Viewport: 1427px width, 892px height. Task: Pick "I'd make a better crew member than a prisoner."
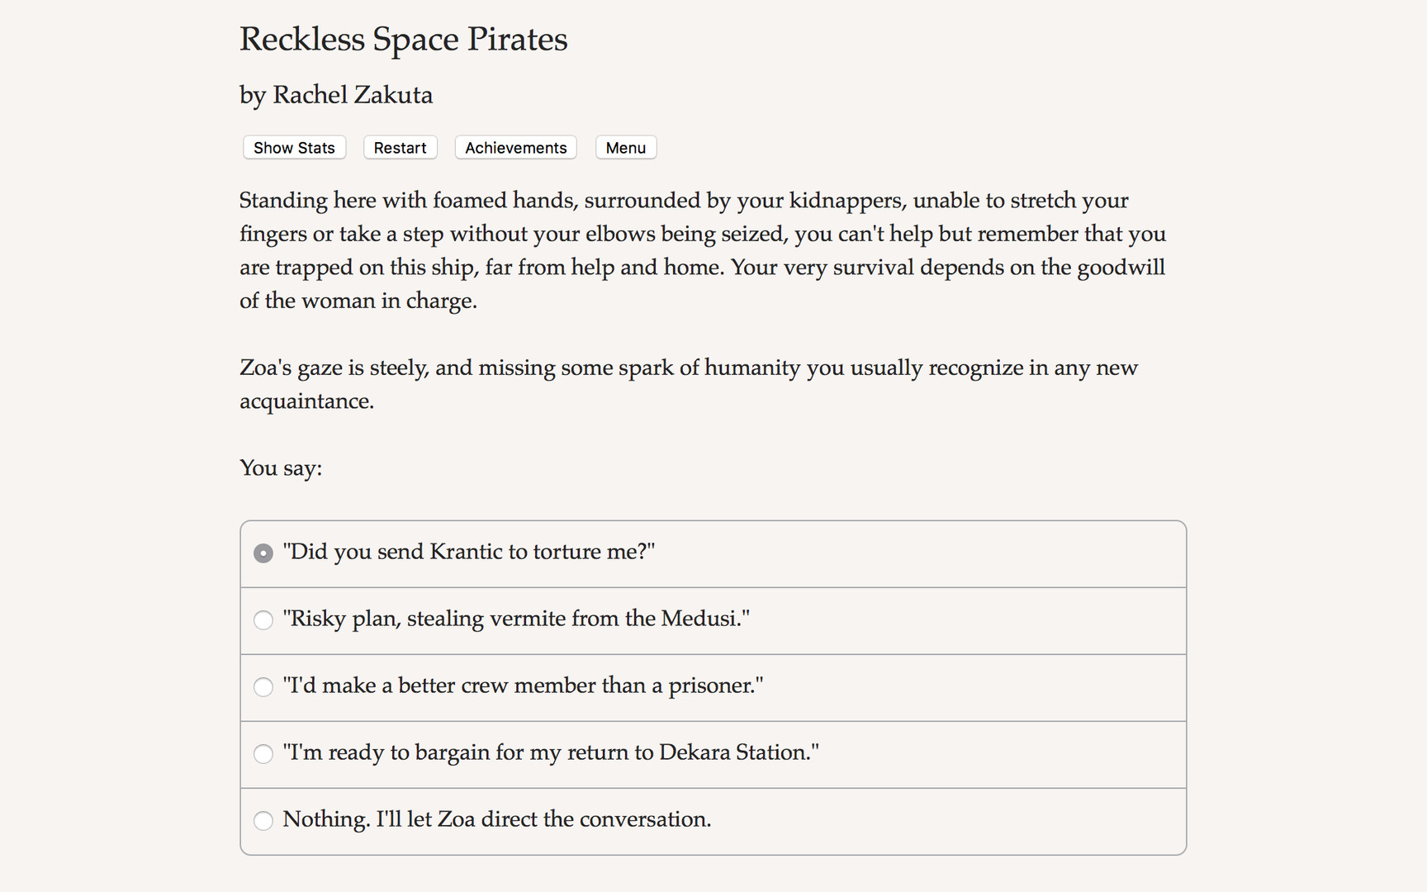tap(523, 686)
